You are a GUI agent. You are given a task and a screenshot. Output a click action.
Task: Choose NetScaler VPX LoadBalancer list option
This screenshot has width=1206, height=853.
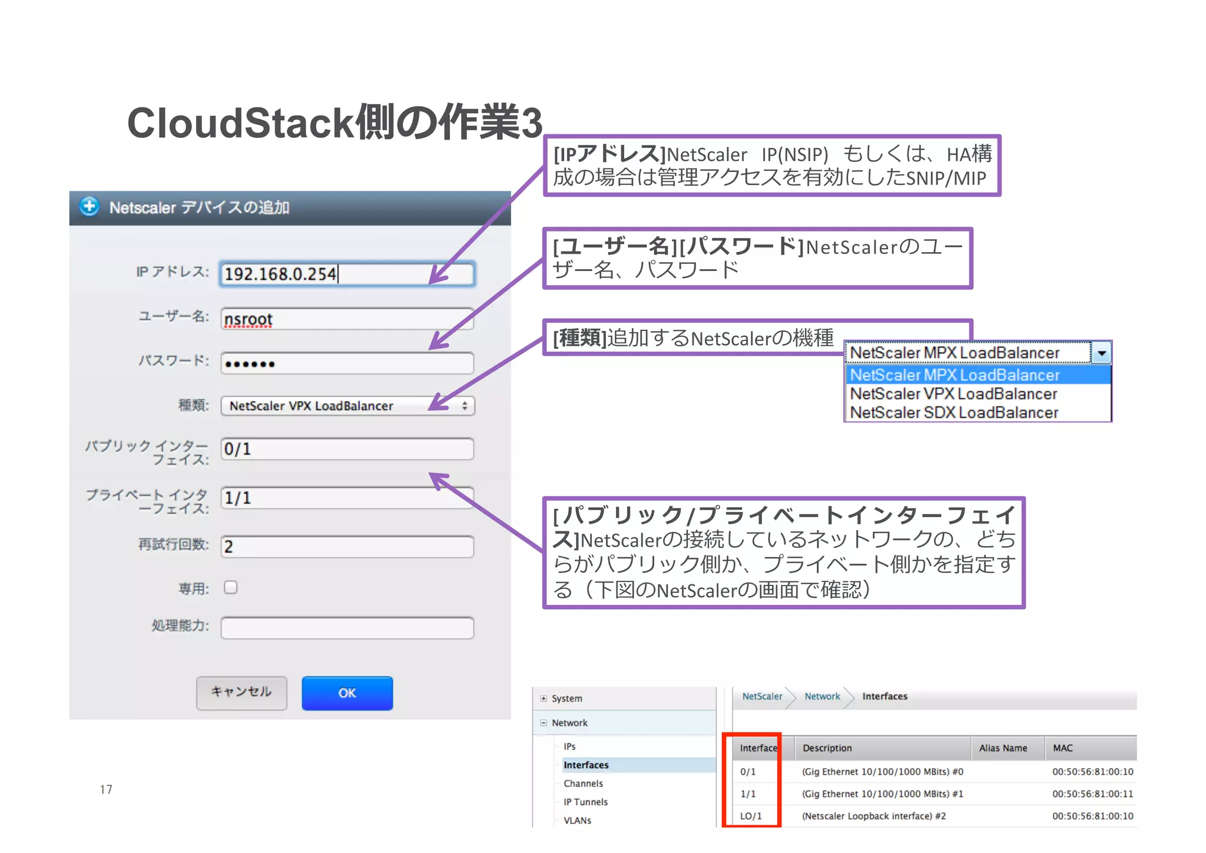[x=954, y=394]
